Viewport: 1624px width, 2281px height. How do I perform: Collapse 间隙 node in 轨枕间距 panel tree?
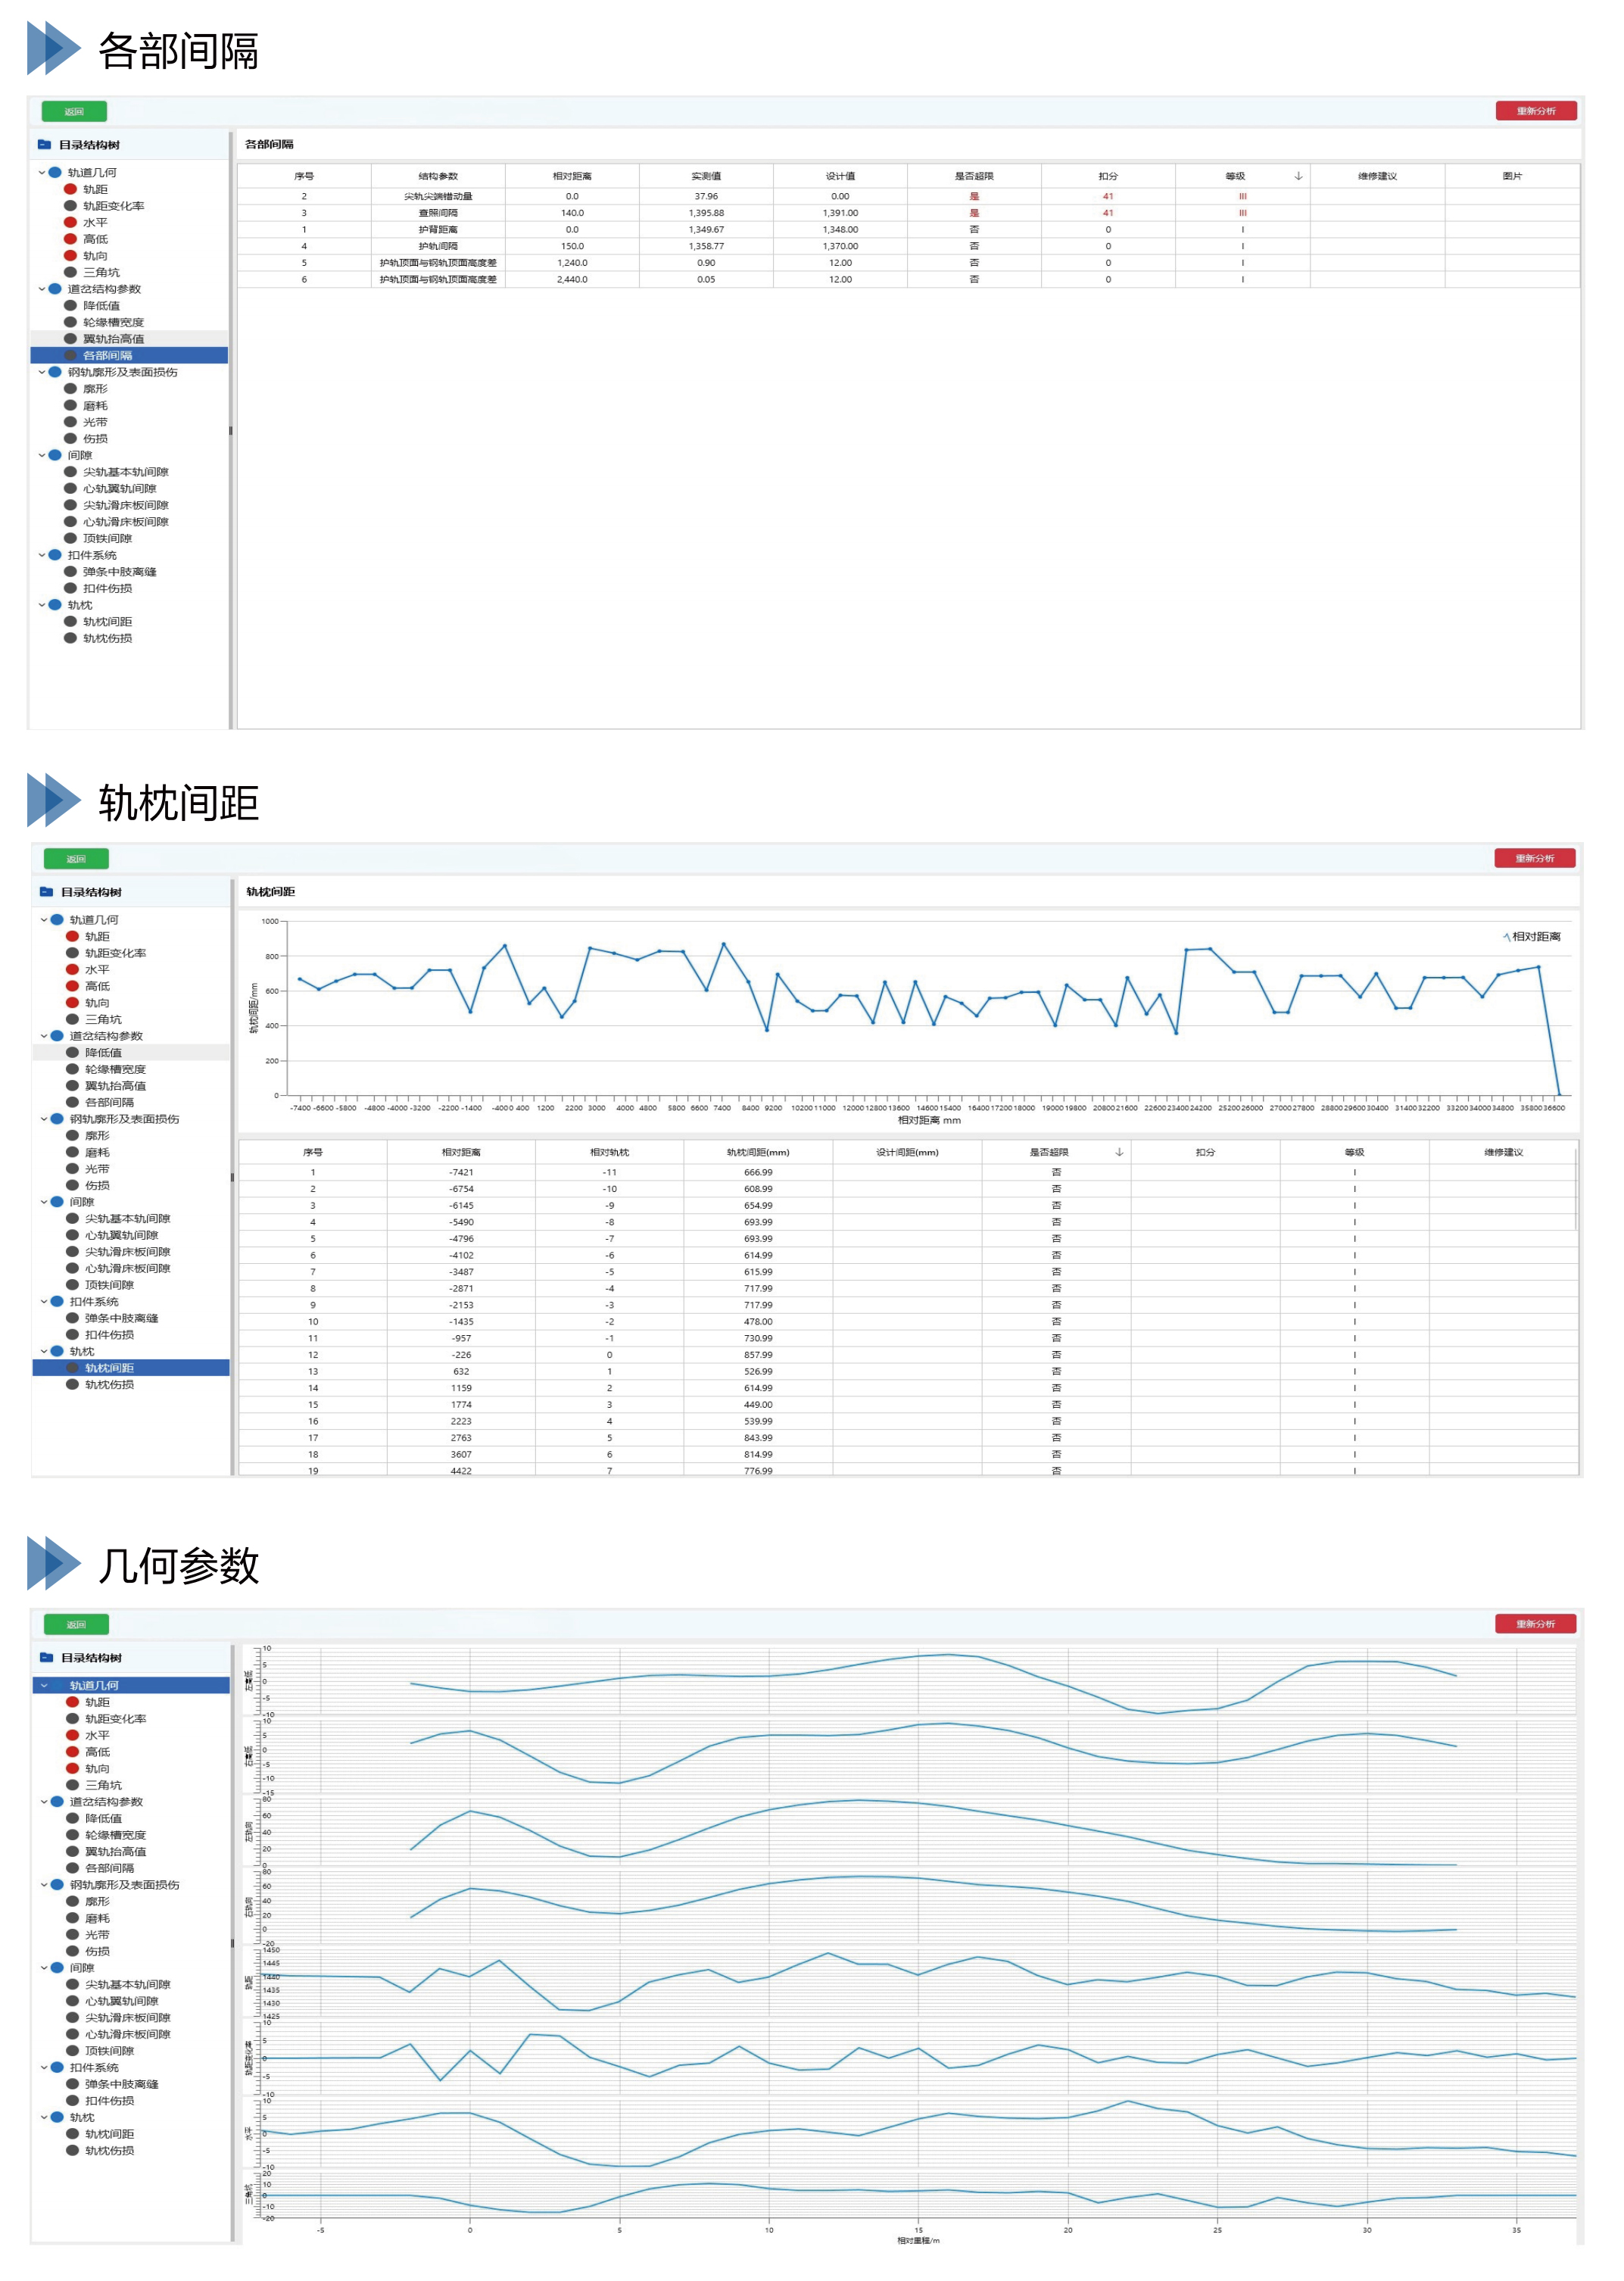44,1202
